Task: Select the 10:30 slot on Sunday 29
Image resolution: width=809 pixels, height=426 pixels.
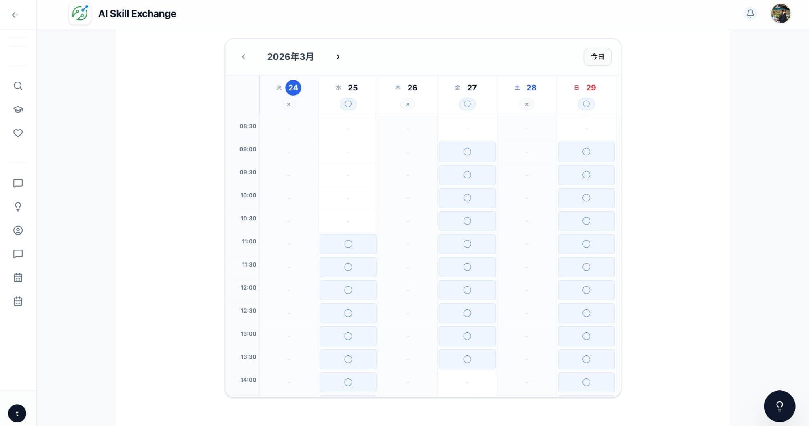Action: 586,221
